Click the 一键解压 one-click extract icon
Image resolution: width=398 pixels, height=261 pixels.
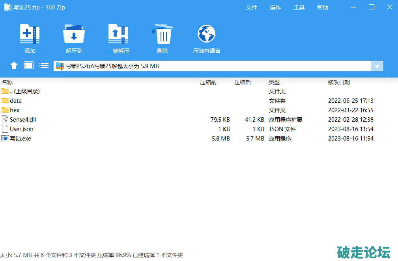coord(118,34)
